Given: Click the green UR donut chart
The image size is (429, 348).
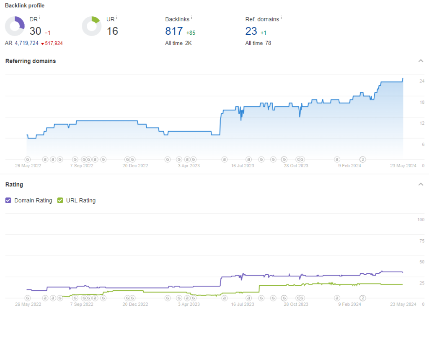Looking at the screenshot, I should (92, 26).
